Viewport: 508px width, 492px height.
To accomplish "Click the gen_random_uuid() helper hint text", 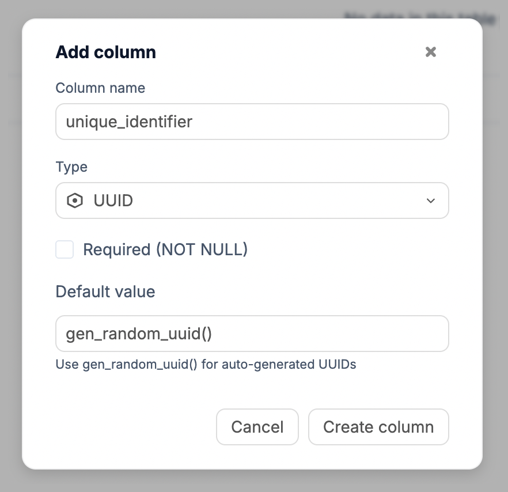I will 206,365.
